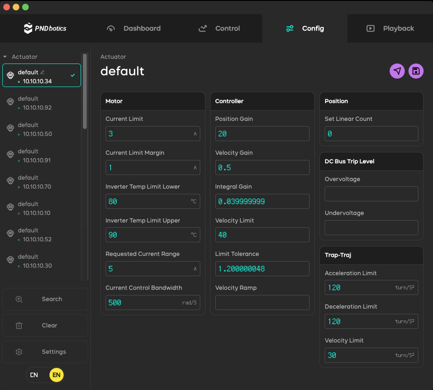Click the Set Linear Count field
This screenshot has height=390, width=433.
point(371,134)
